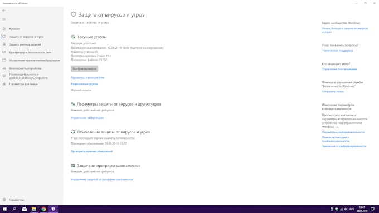Viewport: 379px width, 213px height.
Task: Click the protection updates refresh icon
Action: (x=73, y=132)
